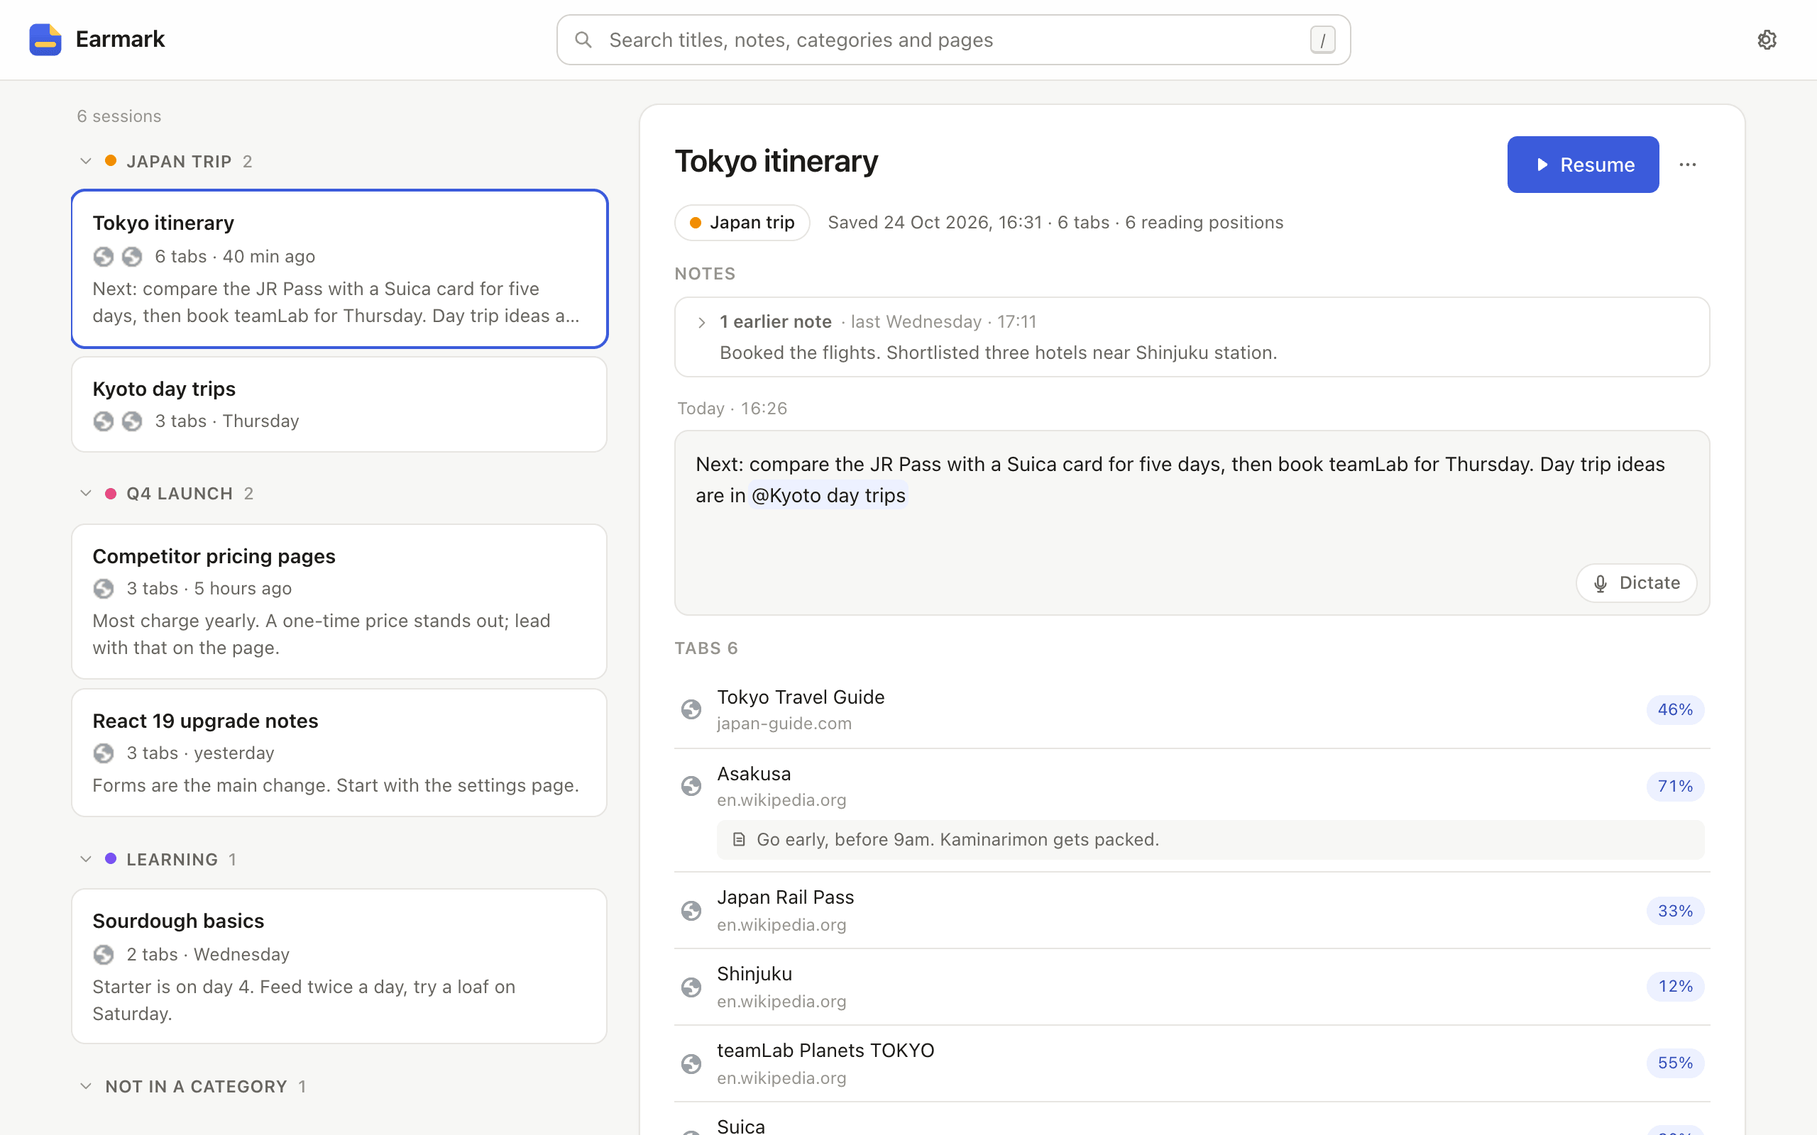Viewport: 1817px width, 1135px height.
Task: Click globe icon beside Shinjuku tab
Action: [691, 987]
